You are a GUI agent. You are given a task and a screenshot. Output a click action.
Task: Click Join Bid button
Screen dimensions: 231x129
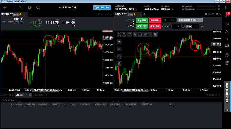pos(142,26)
